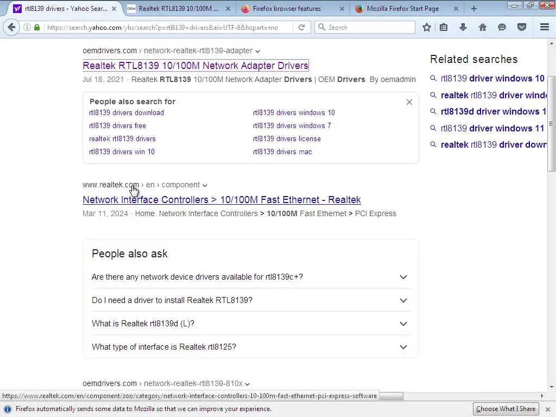Expand www.realtek.com result dropdown arrow
Screen dimensions: 556x417
click(x=205, y=185)
